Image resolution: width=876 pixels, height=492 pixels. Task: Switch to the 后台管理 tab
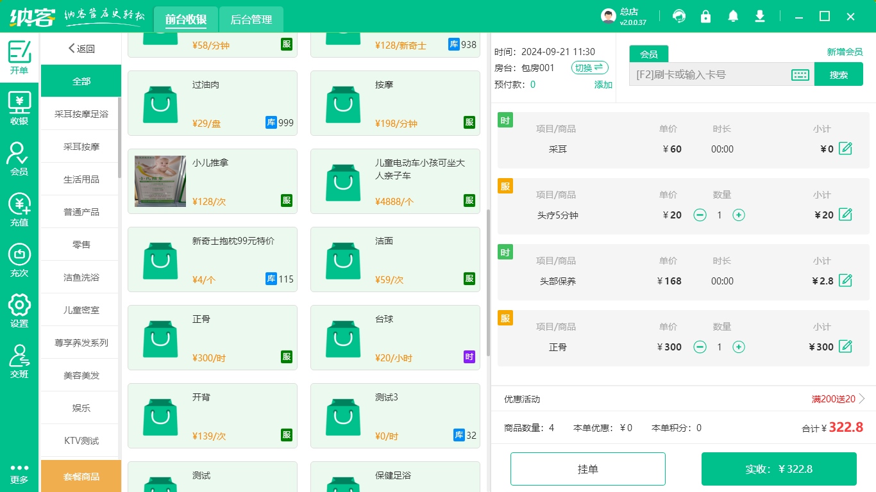[251, 20]
